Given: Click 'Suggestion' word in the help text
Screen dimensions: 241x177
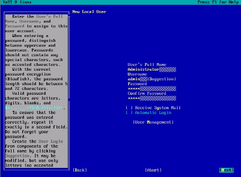Looking at the screenshot, I should tap(17, 156).
